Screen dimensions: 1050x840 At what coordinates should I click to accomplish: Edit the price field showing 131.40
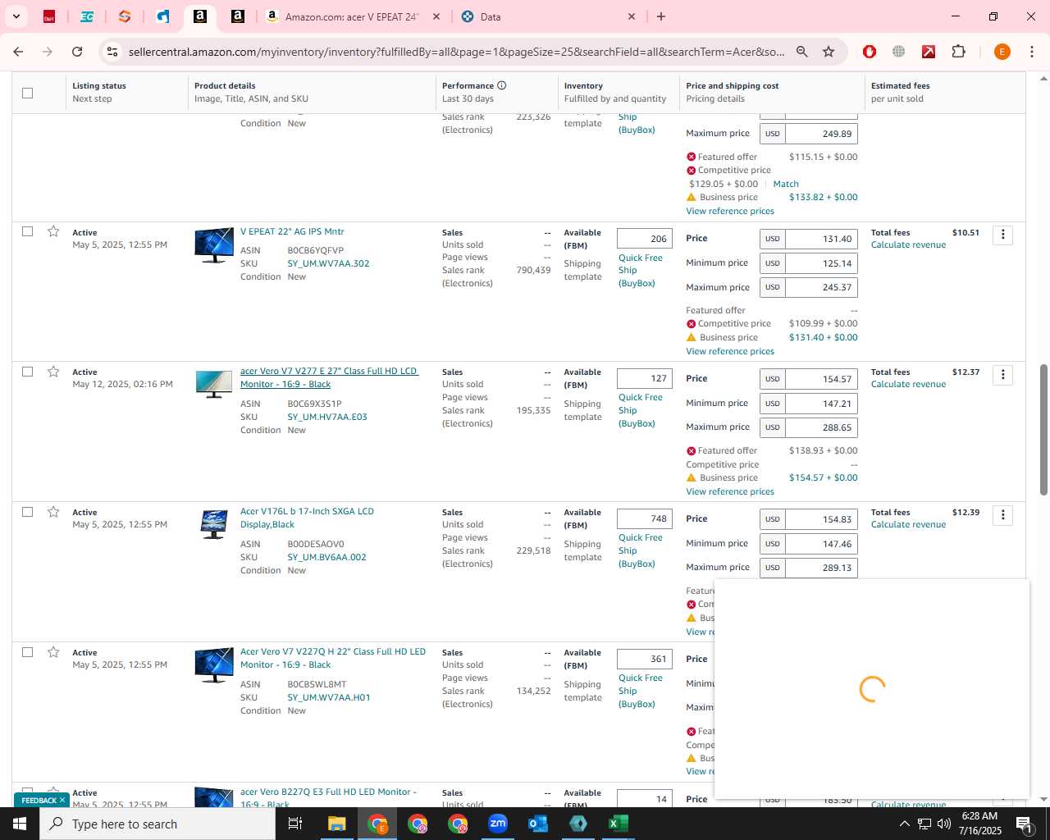click(x=821, y=239)
